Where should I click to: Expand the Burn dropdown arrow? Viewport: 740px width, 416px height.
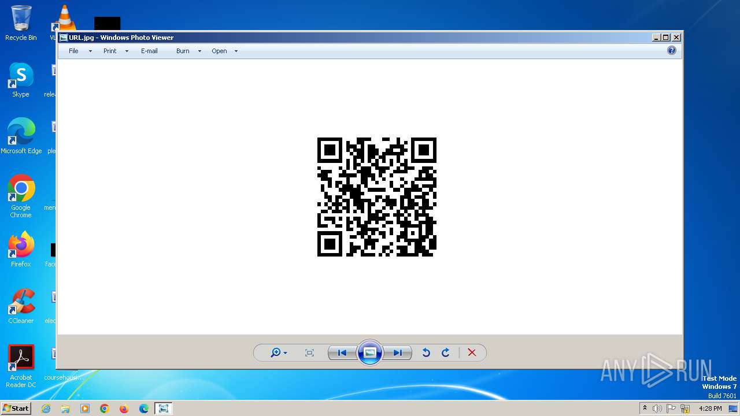(x=199, y=51)
